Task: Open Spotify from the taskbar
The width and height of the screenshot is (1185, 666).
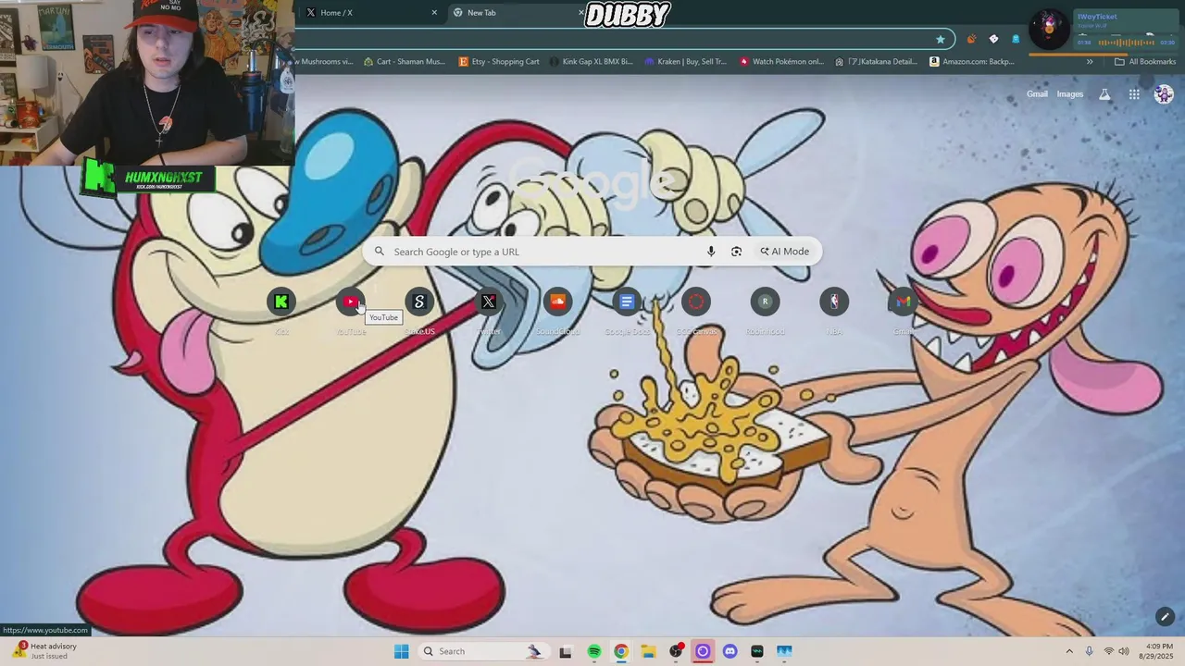Action: point(594,651)
